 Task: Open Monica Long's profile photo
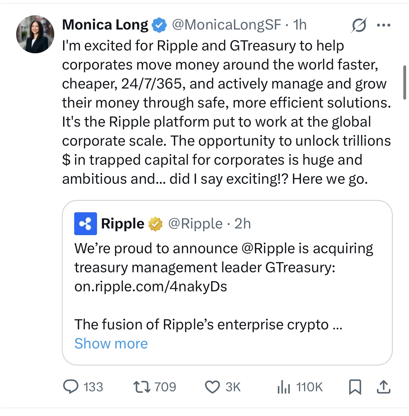point(35,34)
